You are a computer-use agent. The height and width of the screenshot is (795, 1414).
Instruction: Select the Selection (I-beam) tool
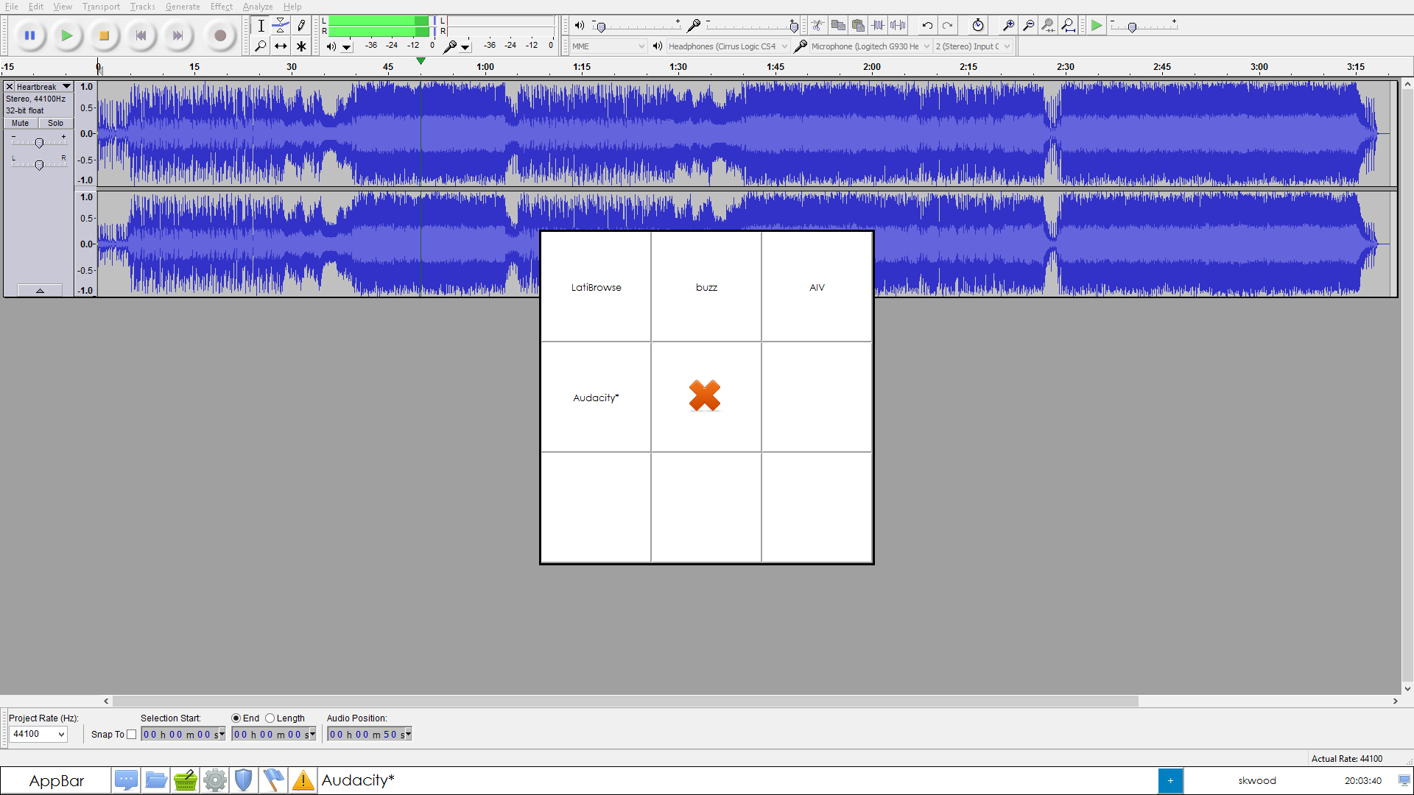click(261, 25)
